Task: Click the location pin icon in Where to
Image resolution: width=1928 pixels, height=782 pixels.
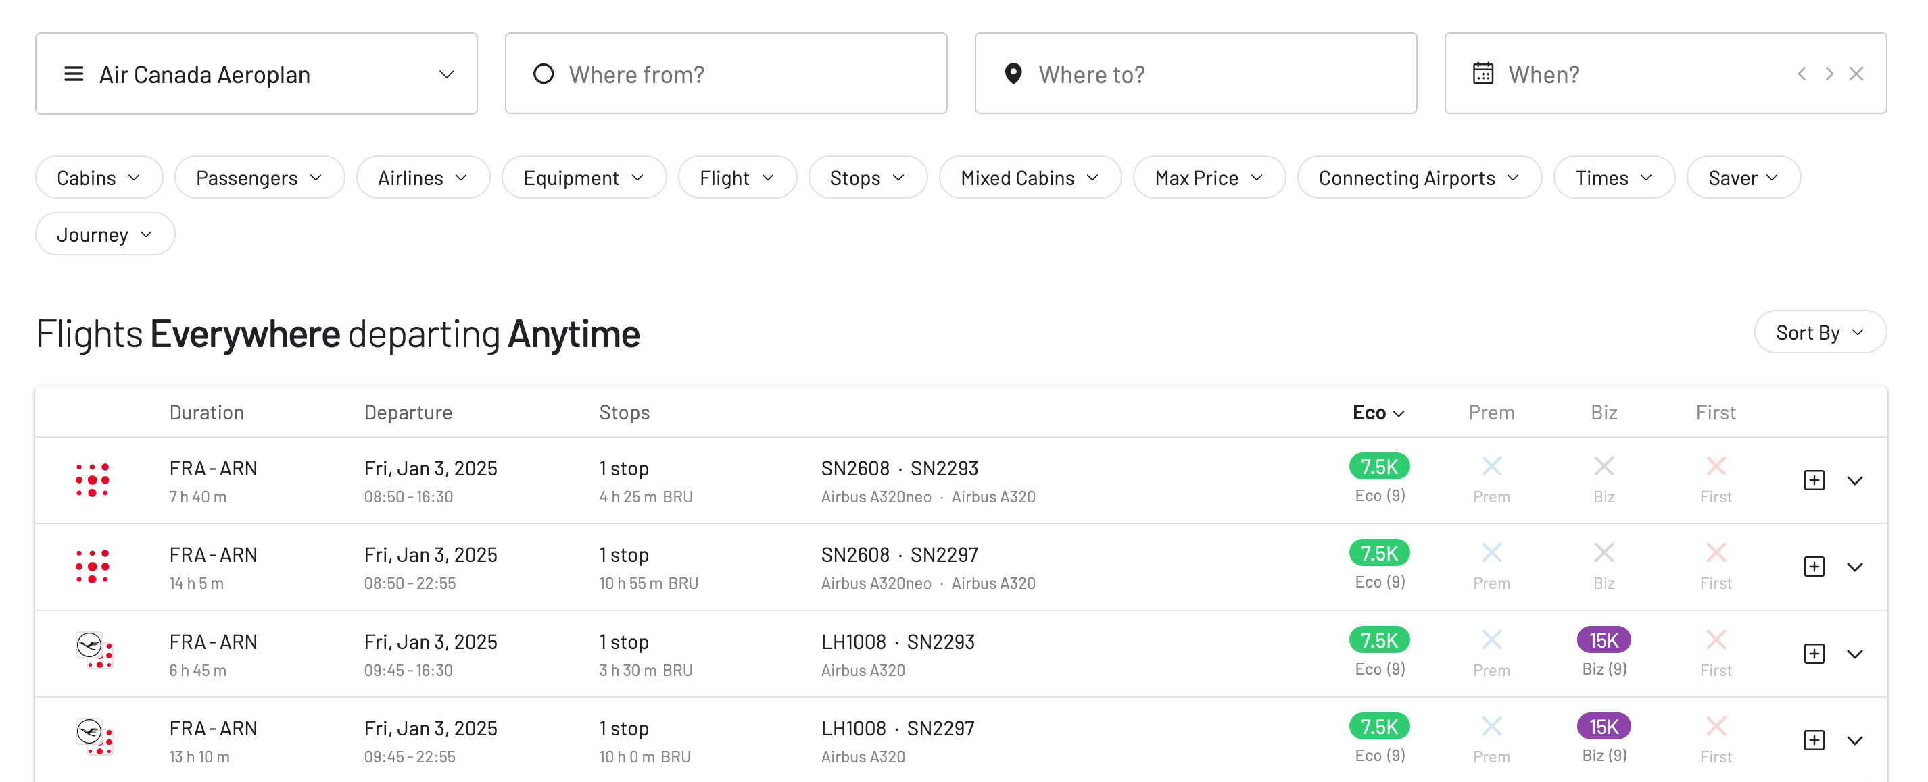Action: click(1013, 73)
